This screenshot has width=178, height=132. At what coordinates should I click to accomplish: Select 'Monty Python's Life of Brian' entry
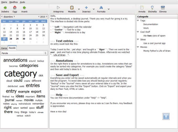(157, 51)
